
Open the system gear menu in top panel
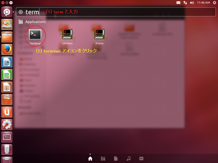point(214,3)
